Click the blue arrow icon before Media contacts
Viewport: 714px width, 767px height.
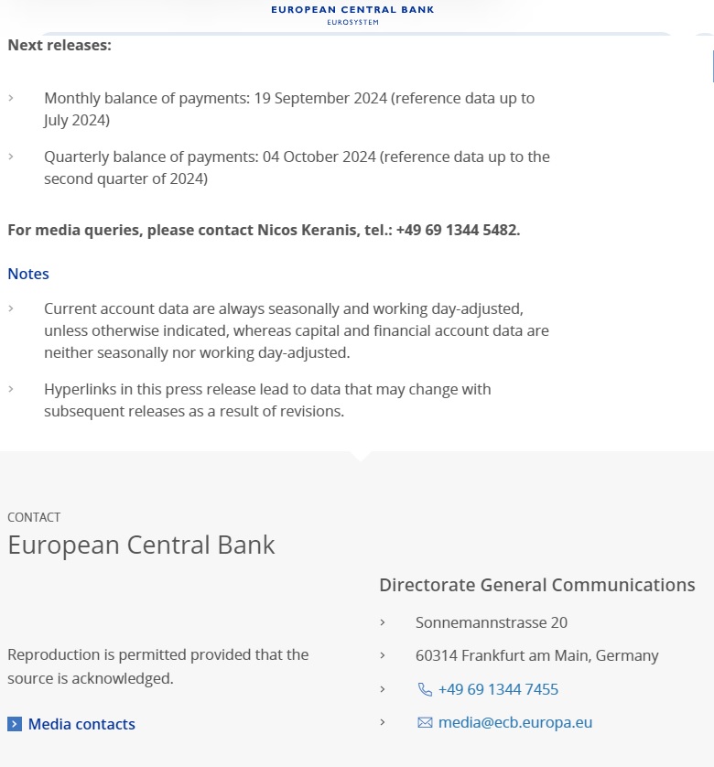15,724
